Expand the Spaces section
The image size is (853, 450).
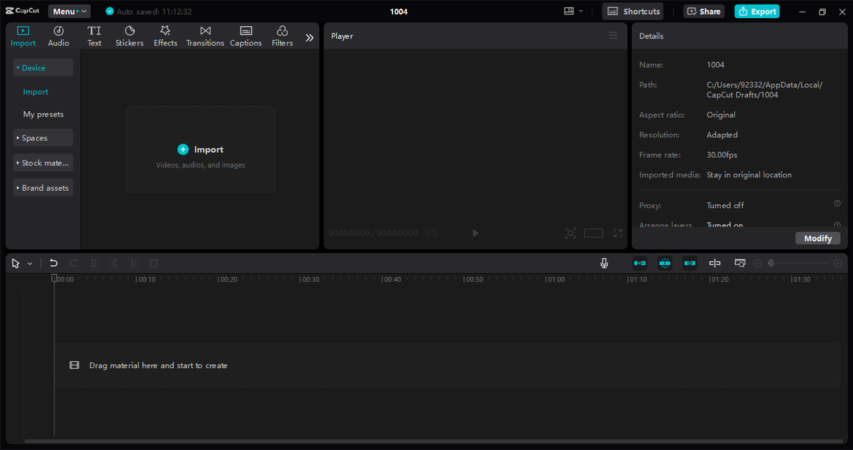coord(43,138)
